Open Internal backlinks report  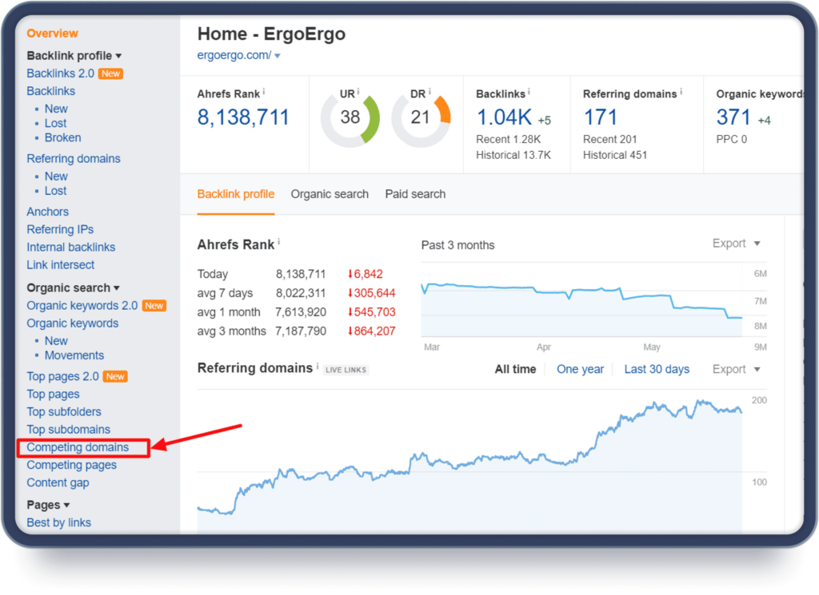coord(71,247)
